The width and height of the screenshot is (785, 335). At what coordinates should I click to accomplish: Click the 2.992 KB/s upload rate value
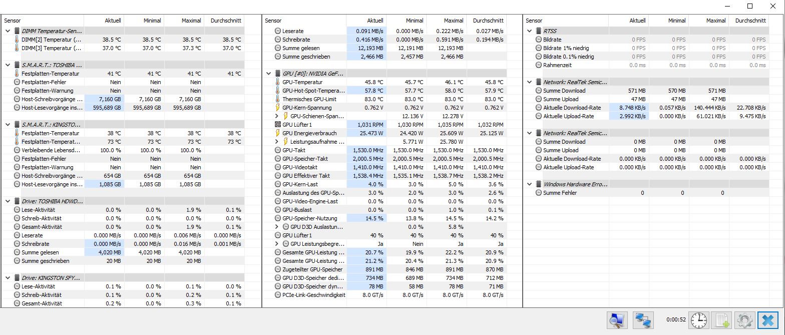click(x=632, y=116)
